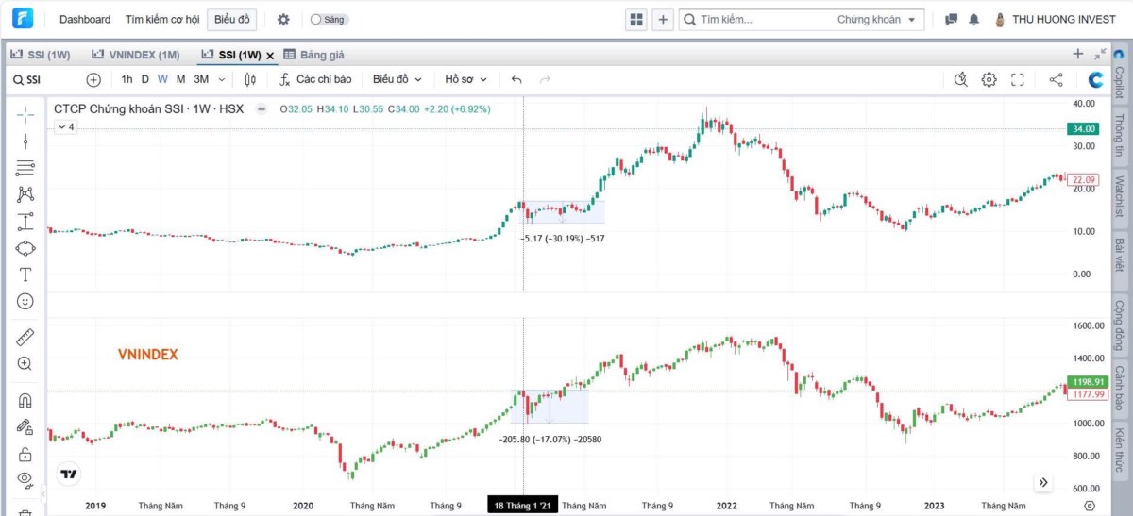Open the Fibonacci/horizontal lines tool

point(25,168)
